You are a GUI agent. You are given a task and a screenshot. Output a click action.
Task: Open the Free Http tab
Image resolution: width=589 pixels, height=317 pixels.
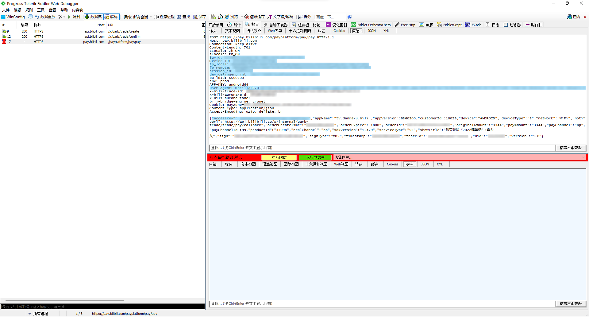405,25
